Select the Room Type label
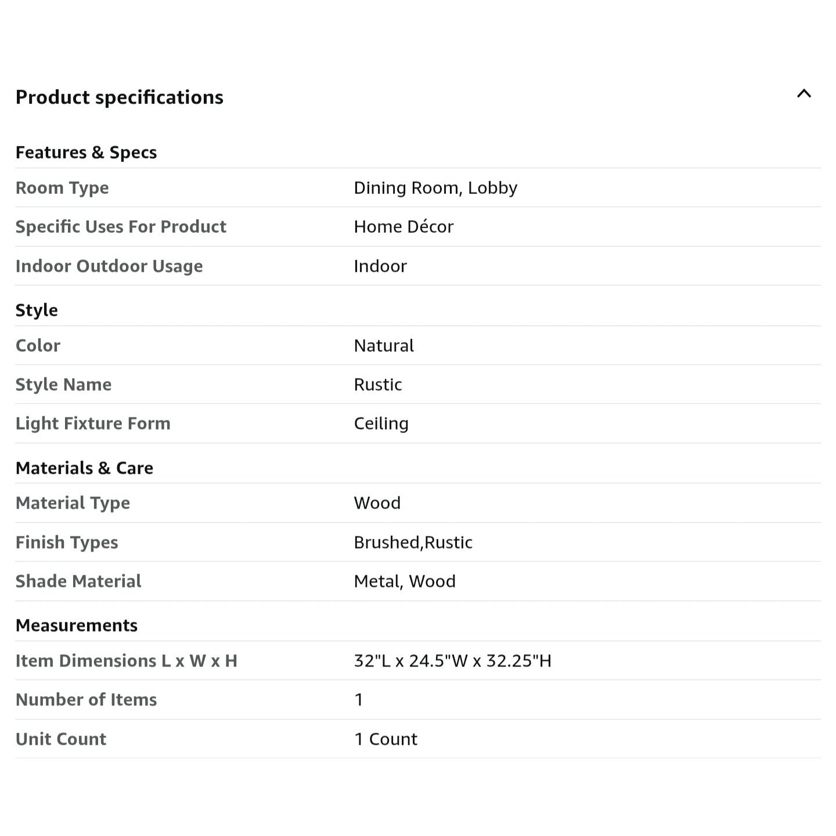836x836 pixels. click(62, 188)
